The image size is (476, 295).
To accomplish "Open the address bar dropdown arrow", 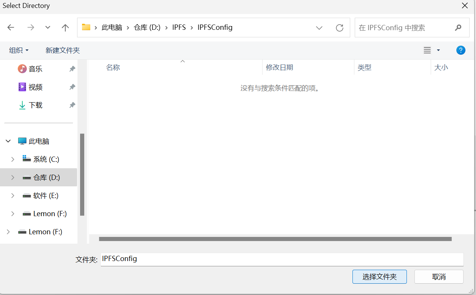I will tap(319, 28).
